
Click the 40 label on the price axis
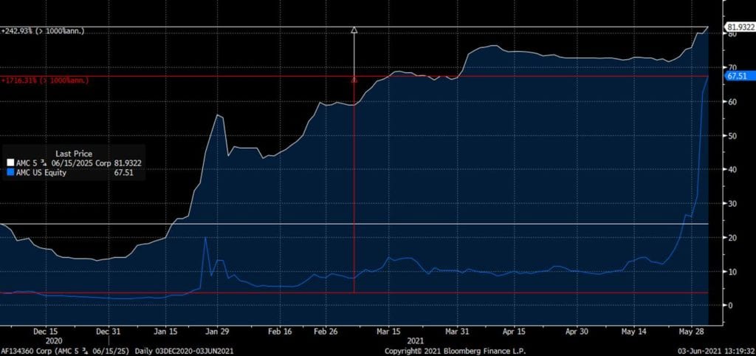tap(732, 169)
